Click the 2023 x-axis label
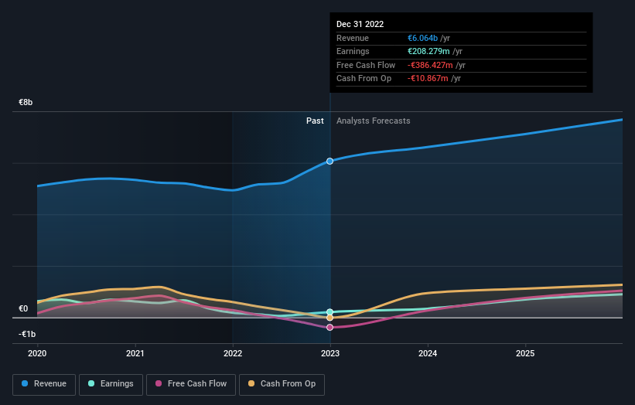 (330, 354)
